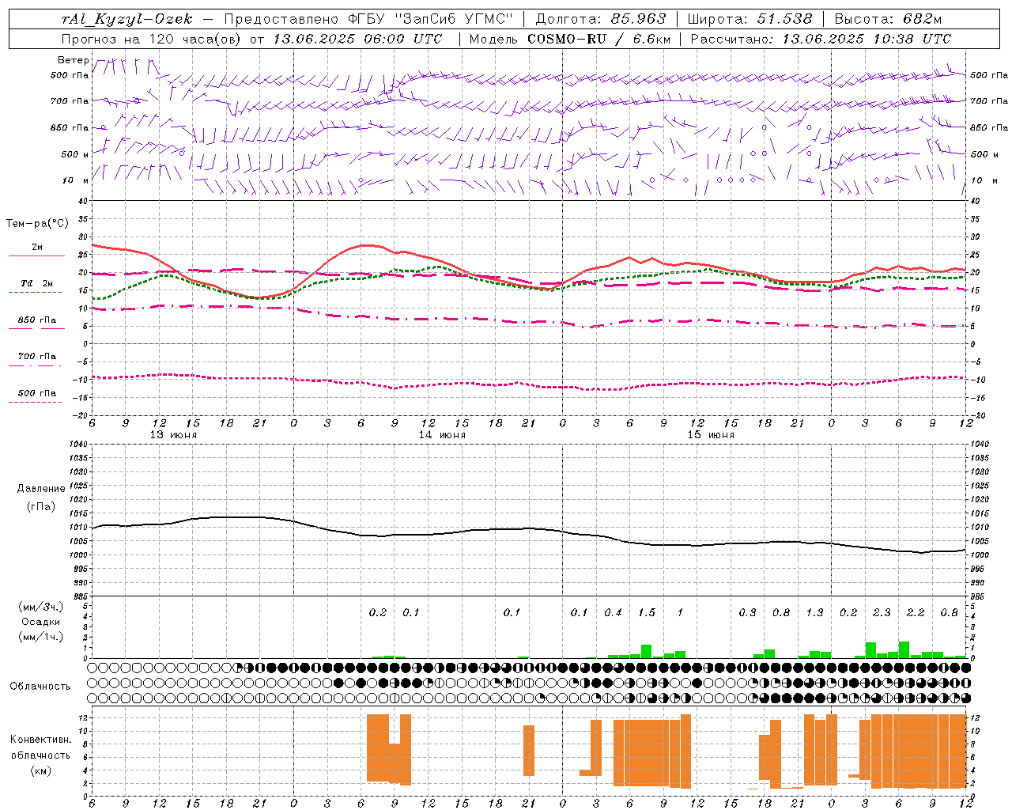Click the forecast start 13.06.2025 06:00 UTC
The image size is (1012, 810).
click(x=357, y=39)
